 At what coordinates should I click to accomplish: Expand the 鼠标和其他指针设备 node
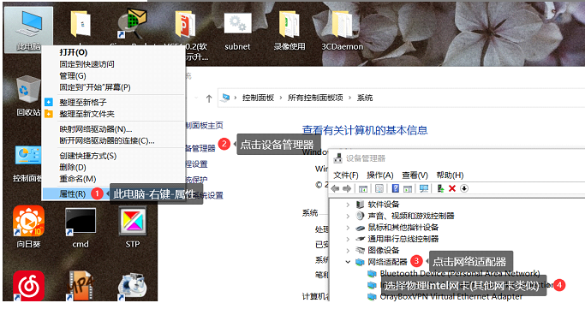click(x=348, y=228)
